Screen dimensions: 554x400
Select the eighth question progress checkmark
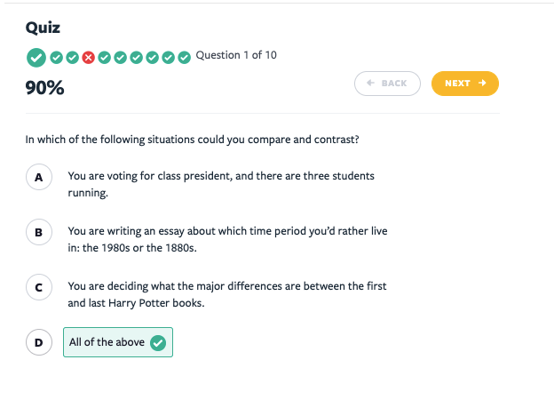point(153,58)
